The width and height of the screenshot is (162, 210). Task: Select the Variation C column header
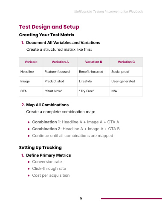[126, 62]
